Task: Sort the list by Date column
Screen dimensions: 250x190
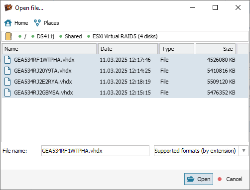Action: 128,49
